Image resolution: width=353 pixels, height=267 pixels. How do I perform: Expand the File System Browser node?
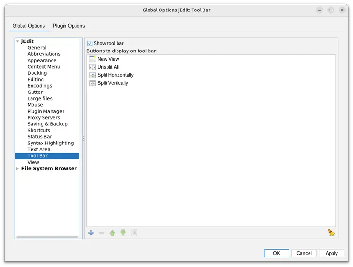click(x=18, y=169)
